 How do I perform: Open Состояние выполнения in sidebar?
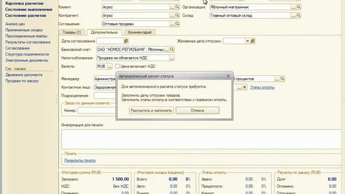(x=29, y=10)
